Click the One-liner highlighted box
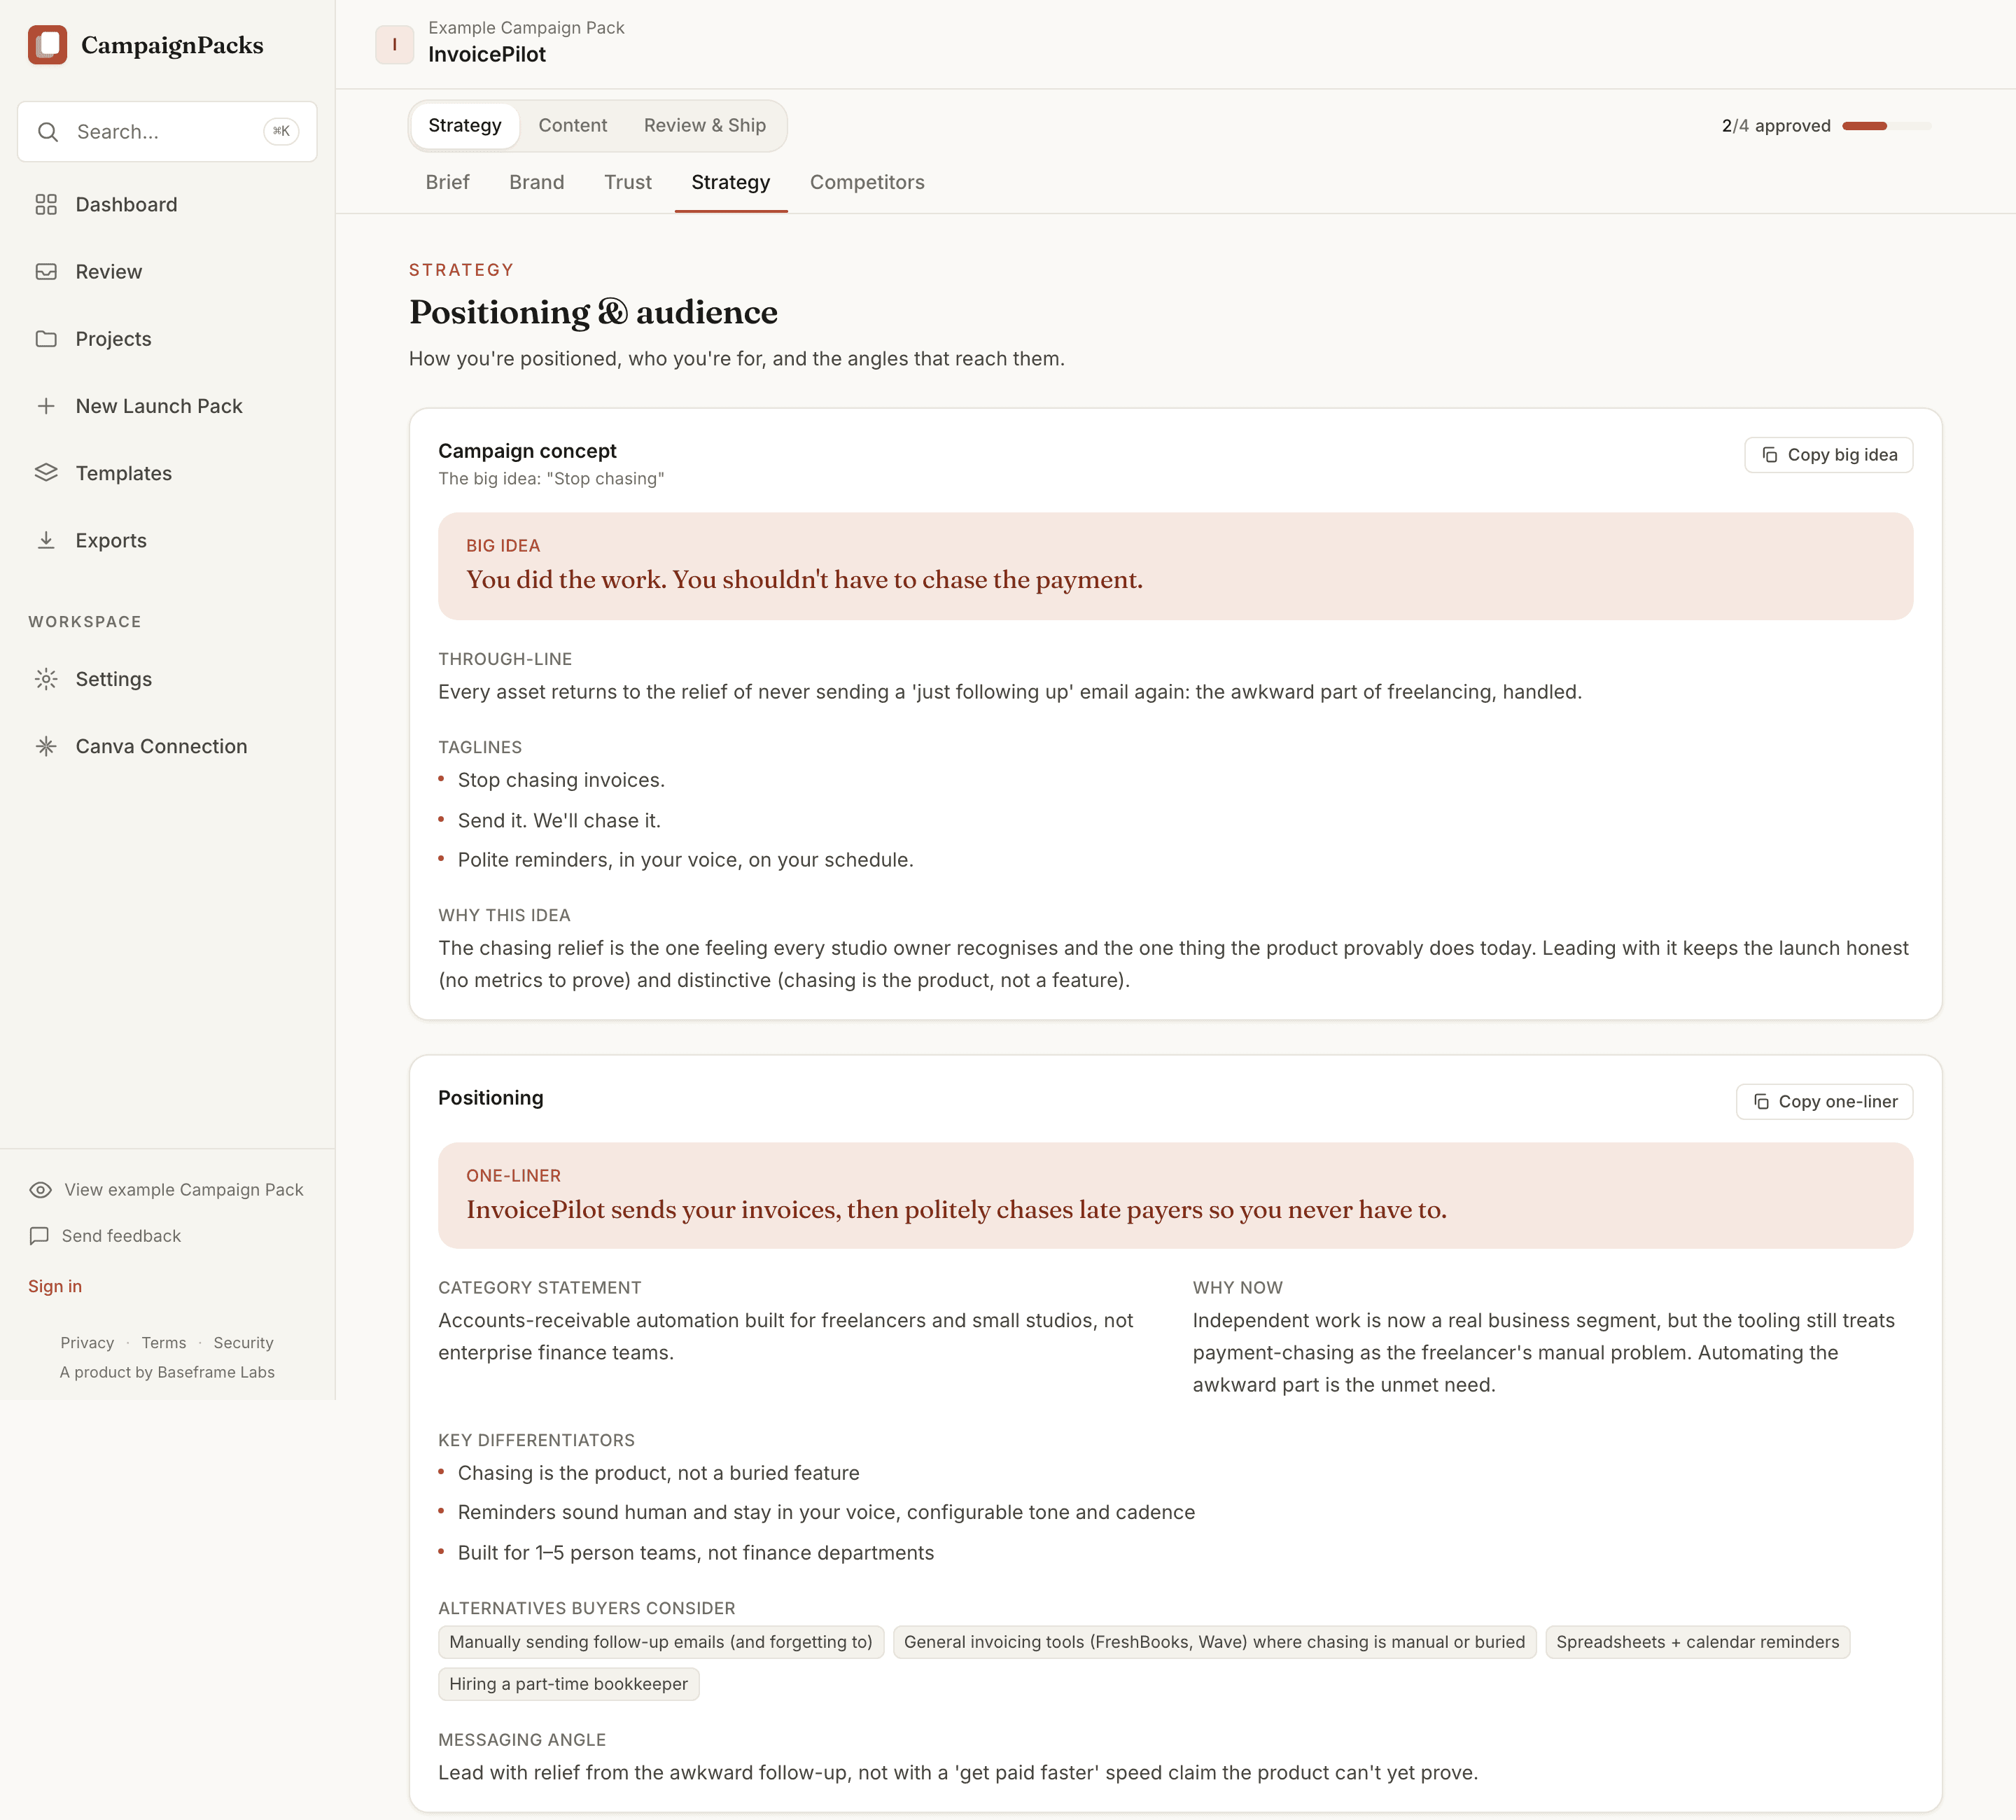2016x1820 pixels. tap(1175, 1196)
